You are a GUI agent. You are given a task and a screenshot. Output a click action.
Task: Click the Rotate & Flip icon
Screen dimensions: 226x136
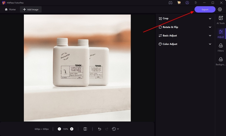tap(160, 27)
